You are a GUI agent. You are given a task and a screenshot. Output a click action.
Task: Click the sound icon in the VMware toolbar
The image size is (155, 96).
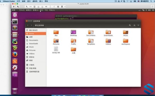point(46,7)
